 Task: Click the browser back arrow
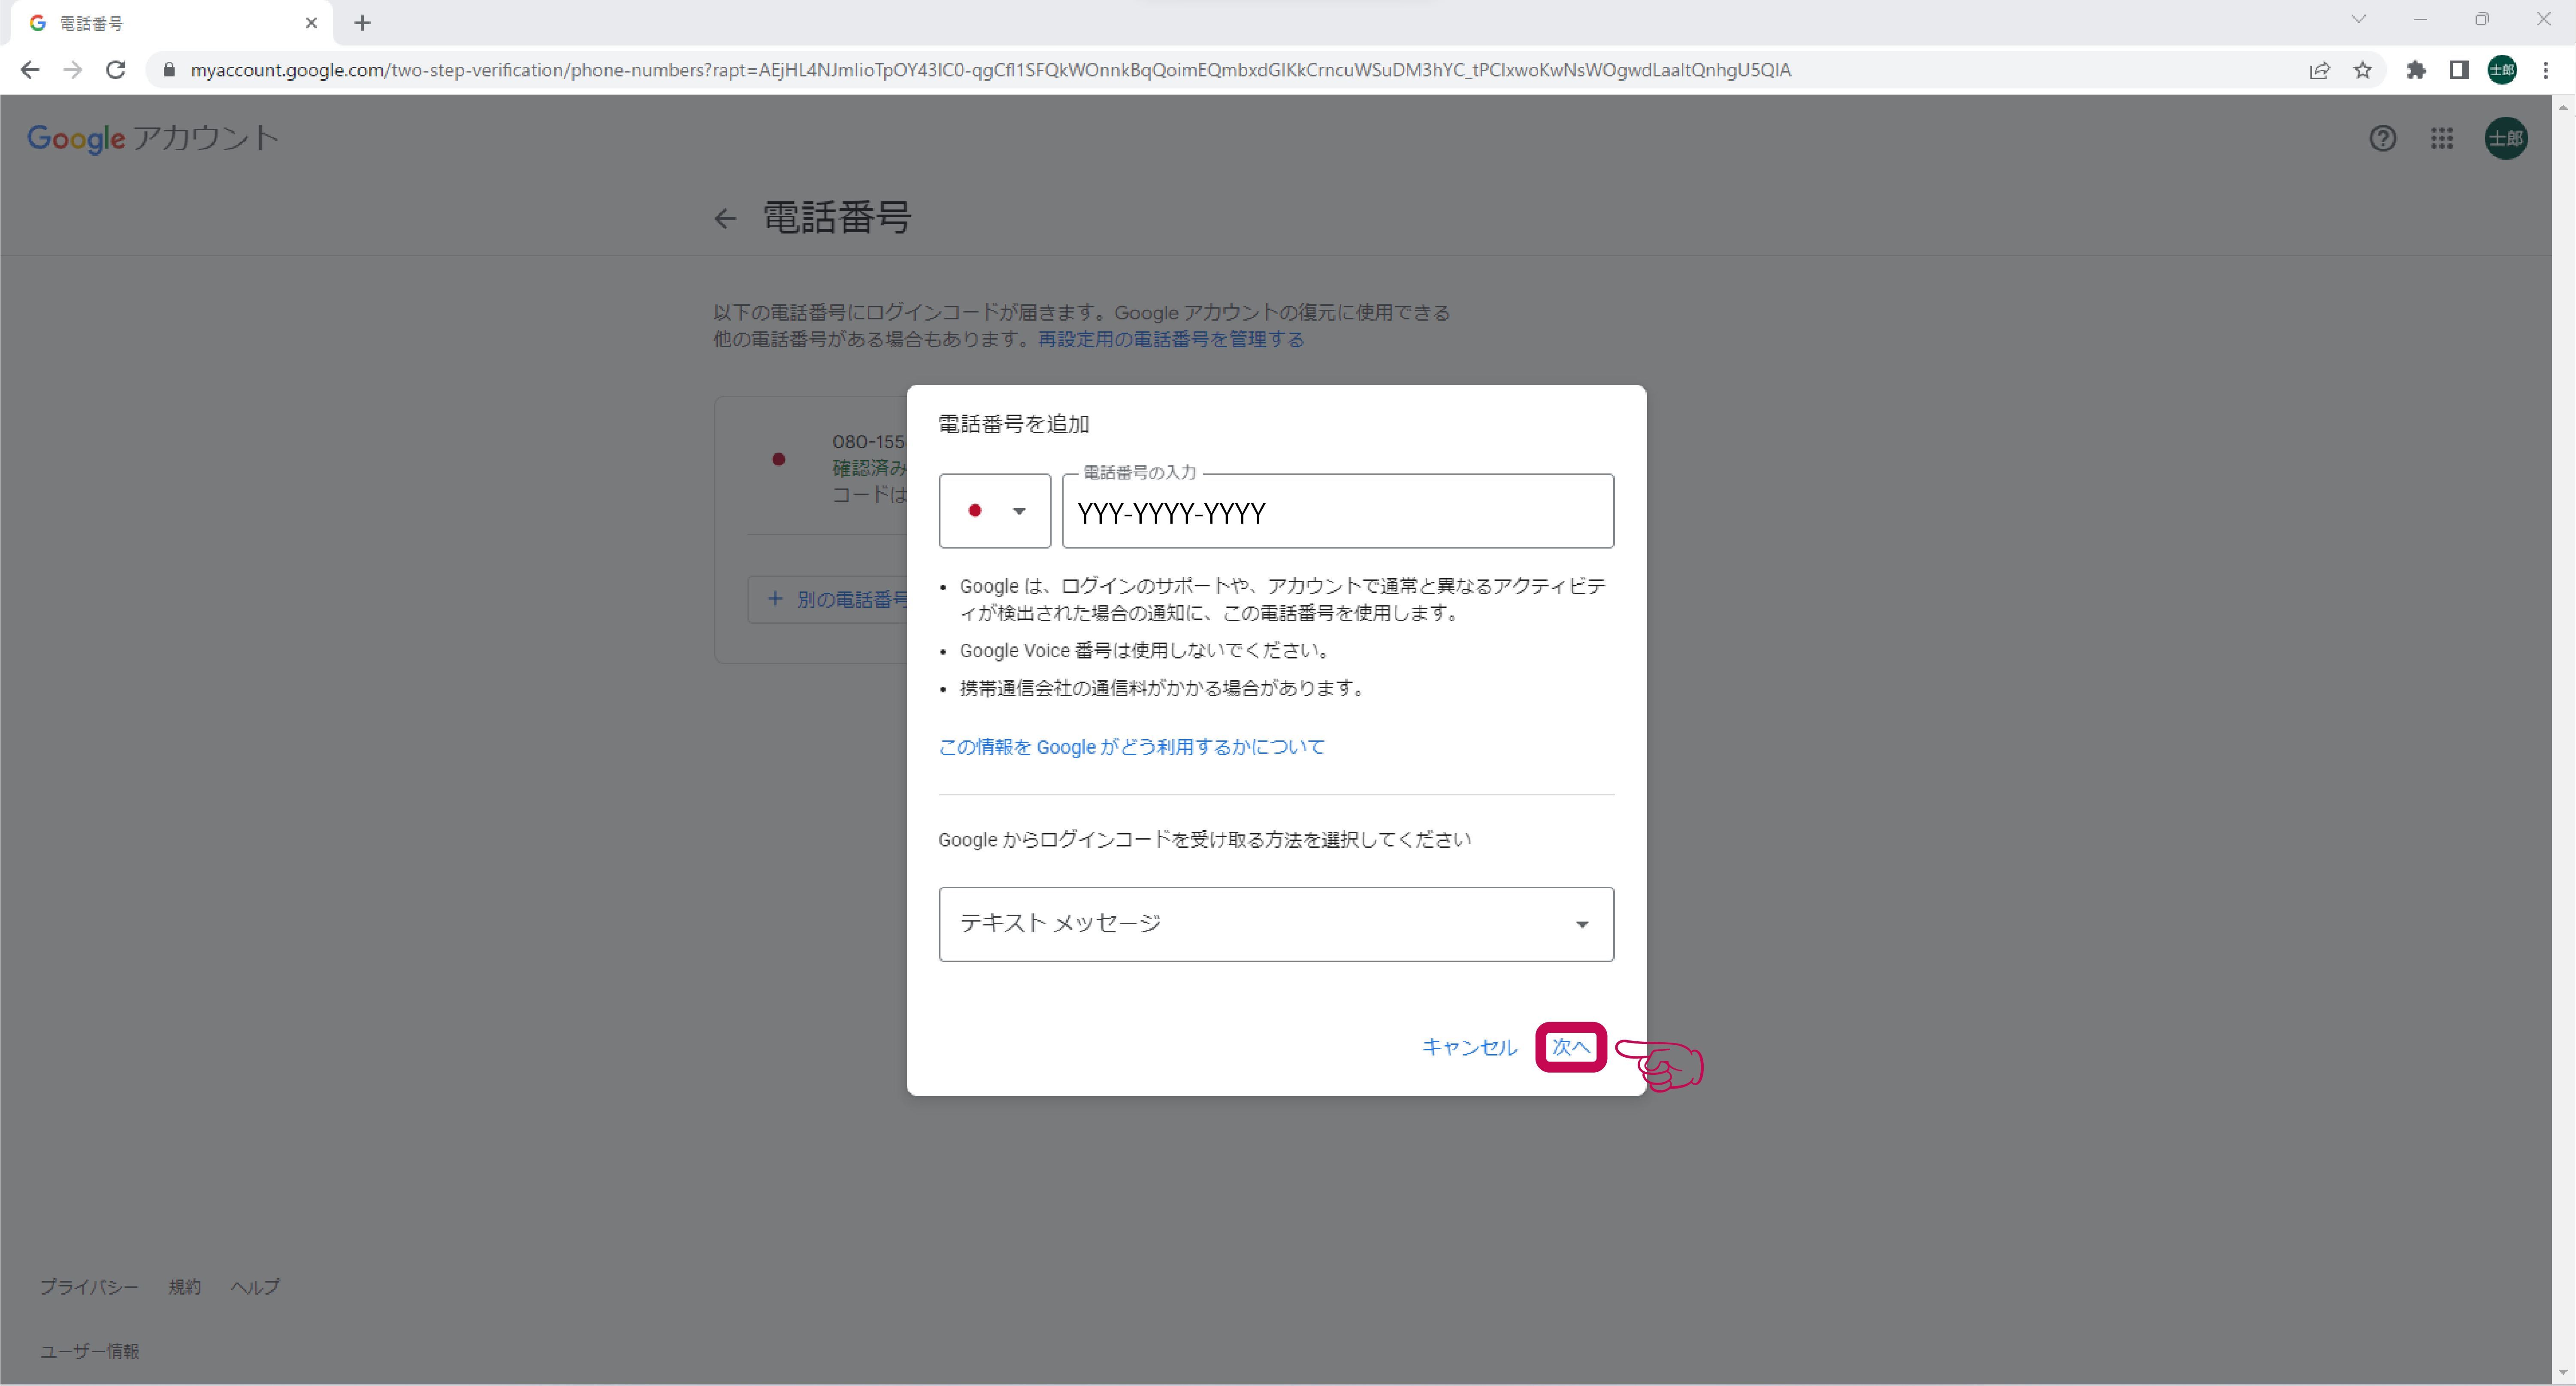pyautogui.click(x=30, y=70)
